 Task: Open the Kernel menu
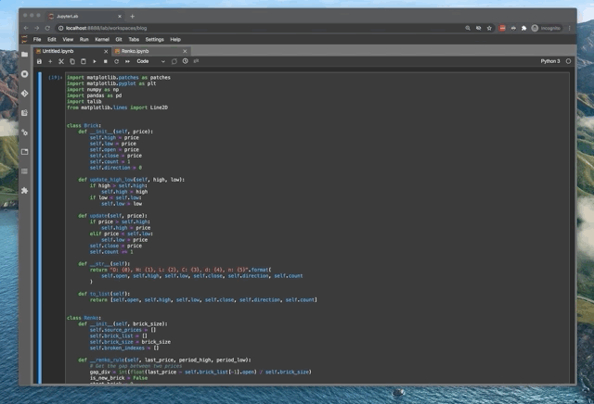(x=102, y=40)
